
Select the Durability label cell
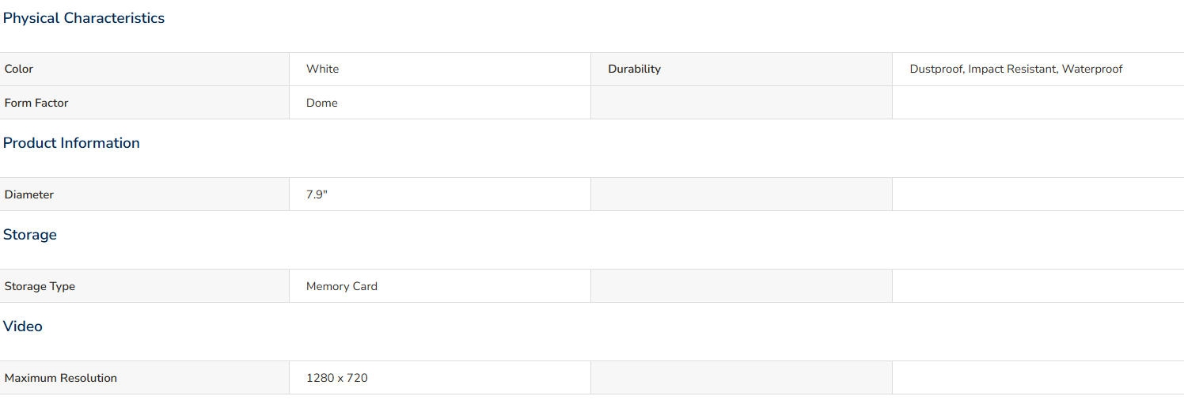coord(742,69)
